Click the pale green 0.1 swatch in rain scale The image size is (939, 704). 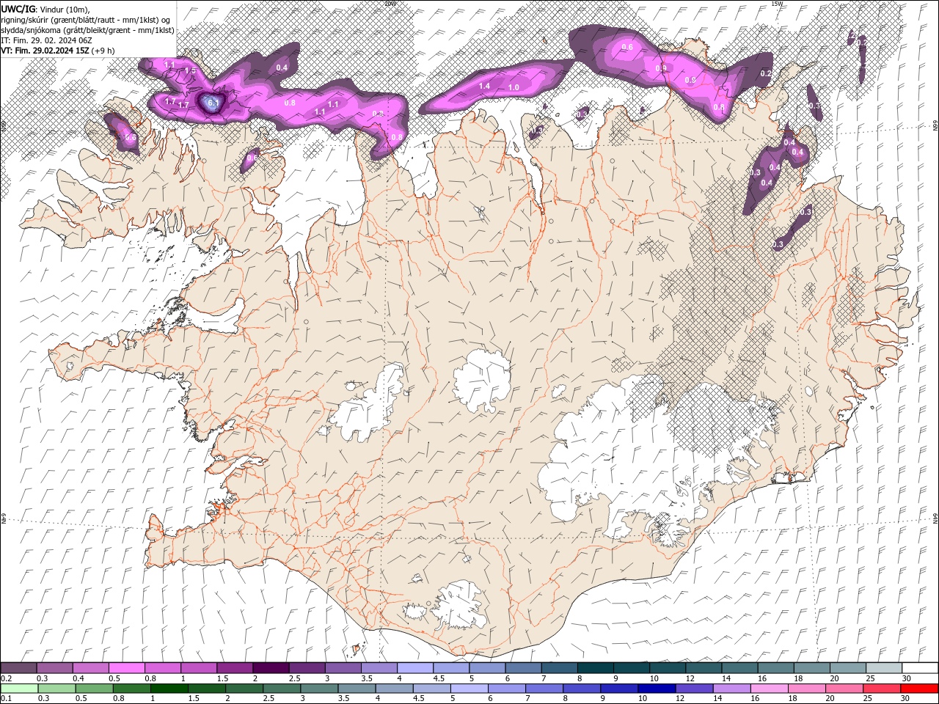pyautogui.click(x=19, y=689)
